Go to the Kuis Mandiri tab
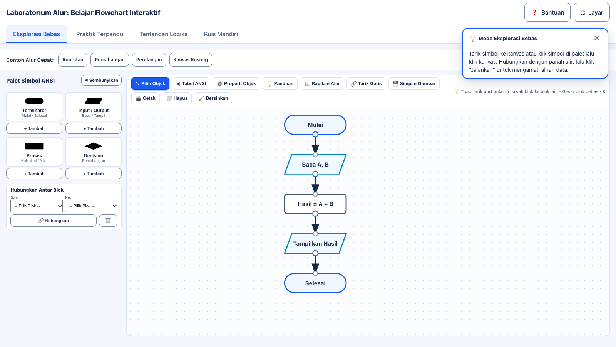Viewport: 616px width, 347px height. coord(221,34)
